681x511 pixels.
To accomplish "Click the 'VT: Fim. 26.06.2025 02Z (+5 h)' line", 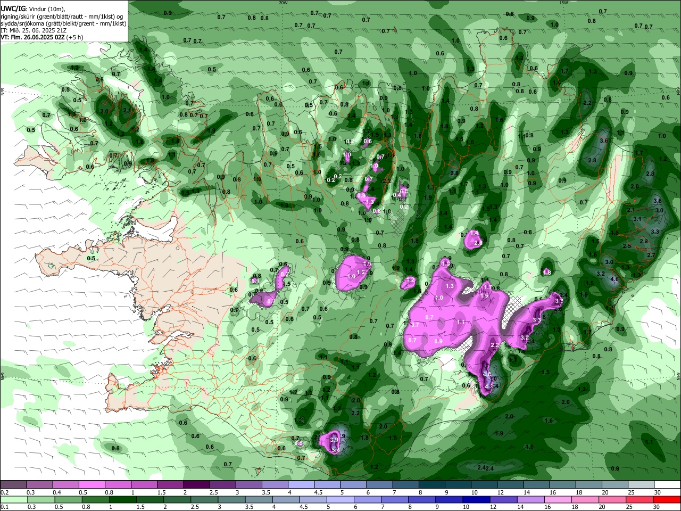I will pyautogui.click(x=42, y=37).
